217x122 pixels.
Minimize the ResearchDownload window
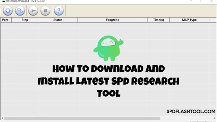(191, 1)
